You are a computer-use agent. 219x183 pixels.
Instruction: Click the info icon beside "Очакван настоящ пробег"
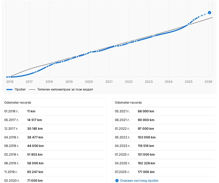(117, 181)
